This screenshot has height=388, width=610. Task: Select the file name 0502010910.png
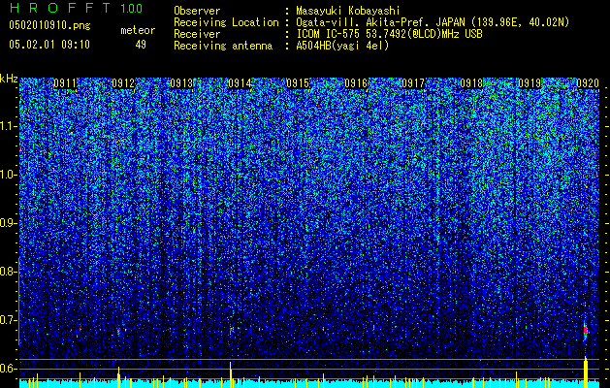coord(49,26)
